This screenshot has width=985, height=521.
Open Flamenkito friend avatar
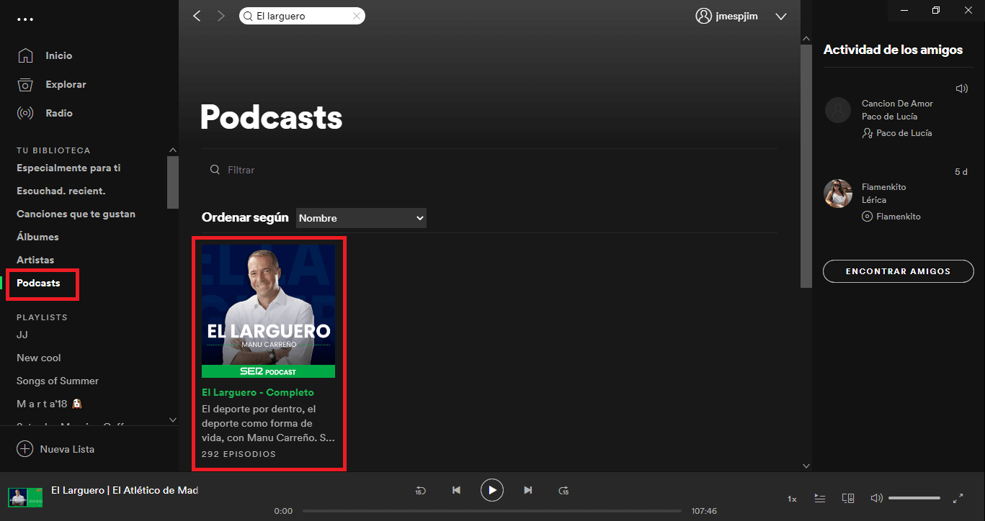pyautogui.click(x=838, y=194)
